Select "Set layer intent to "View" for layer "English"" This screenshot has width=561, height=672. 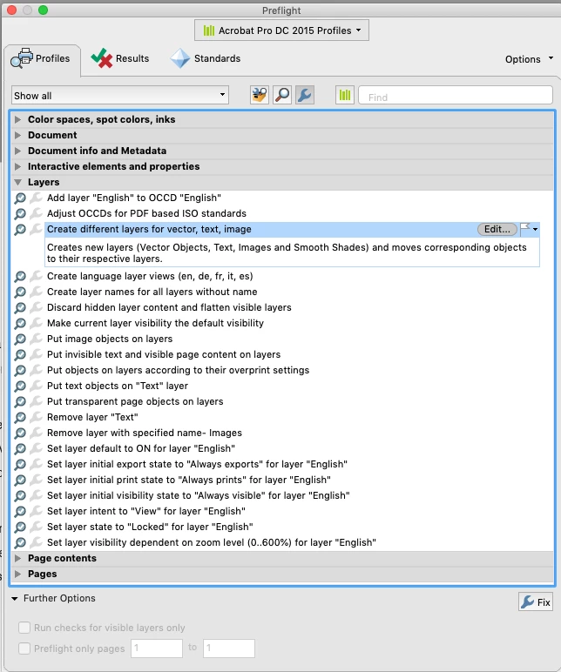click(146, 511)
